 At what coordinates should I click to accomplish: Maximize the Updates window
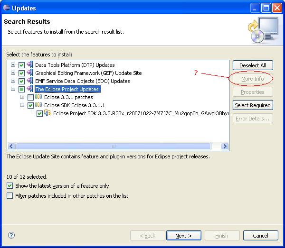click(266, 8)
